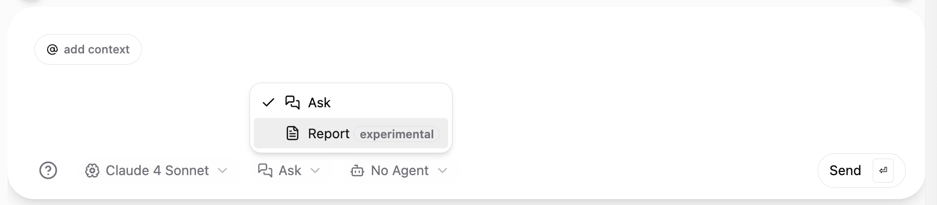Choose Report mode from the menu
This screenshot has width=937, height=205.
(x=351, y=133)
